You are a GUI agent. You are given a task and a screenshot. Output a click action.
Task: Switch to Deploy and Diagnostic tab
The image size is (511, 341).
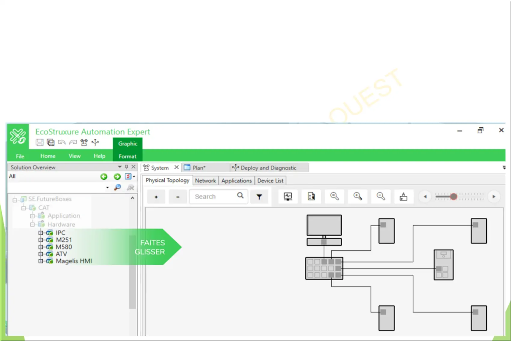coord(268,168)
